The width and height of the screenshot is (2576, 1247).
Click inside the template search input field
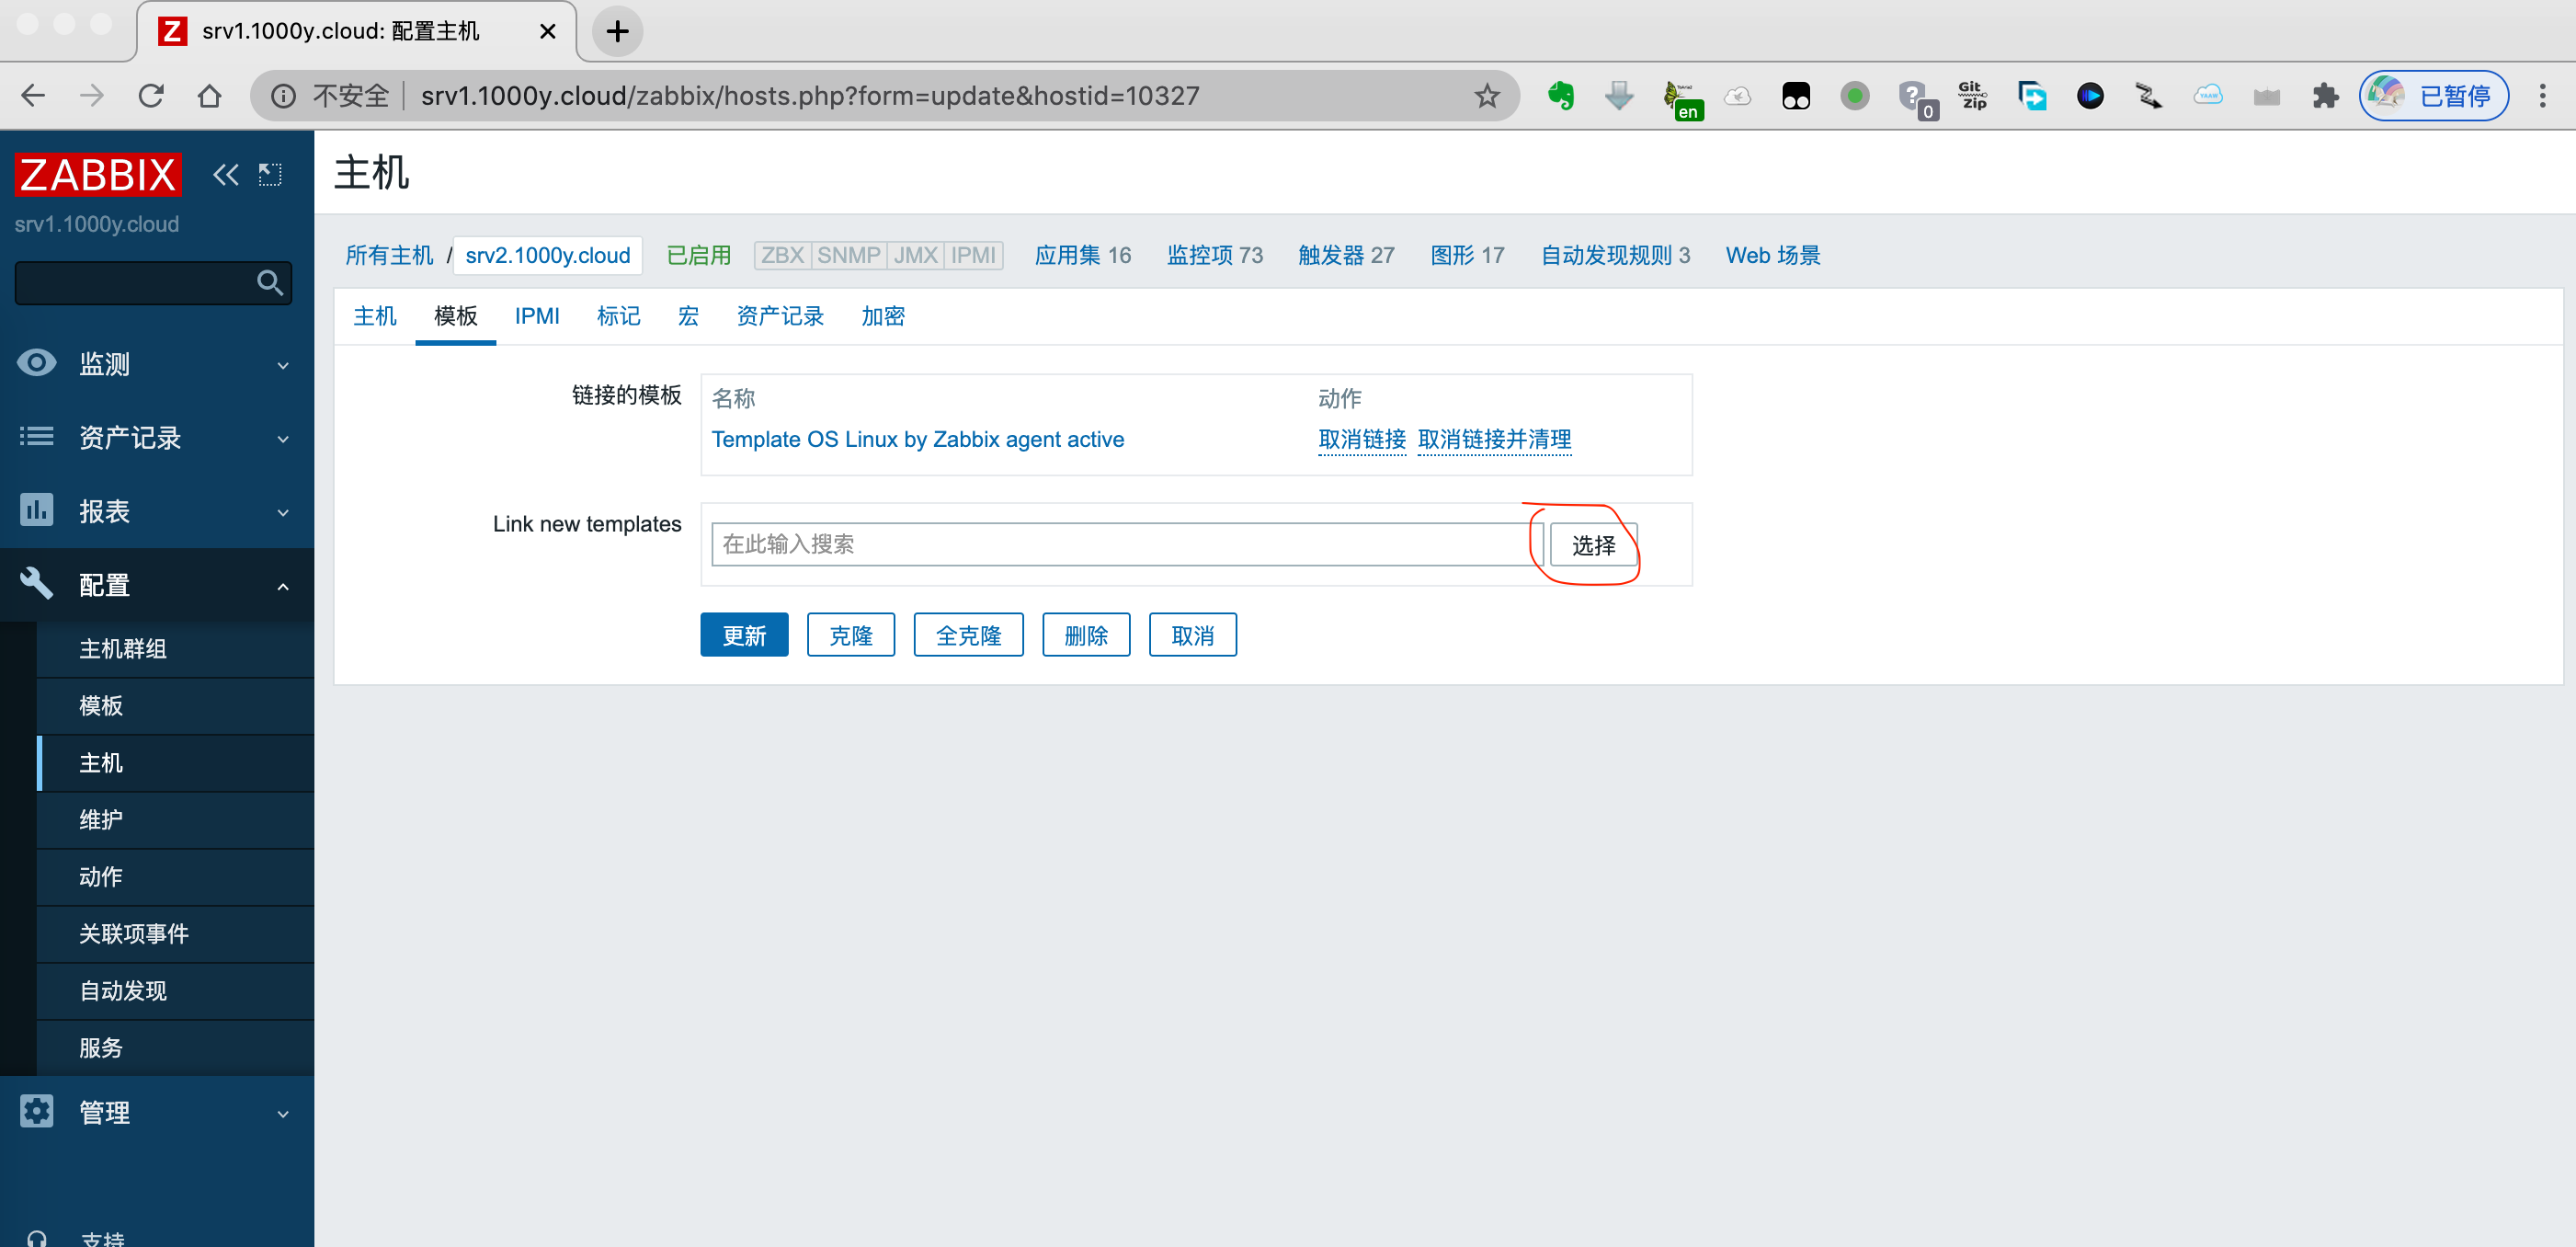pos(1120,544)
